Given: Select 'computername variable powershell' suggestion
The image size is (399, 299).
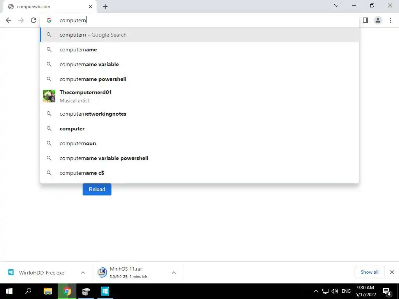Looking at the screenshot, I should (199, 158).
